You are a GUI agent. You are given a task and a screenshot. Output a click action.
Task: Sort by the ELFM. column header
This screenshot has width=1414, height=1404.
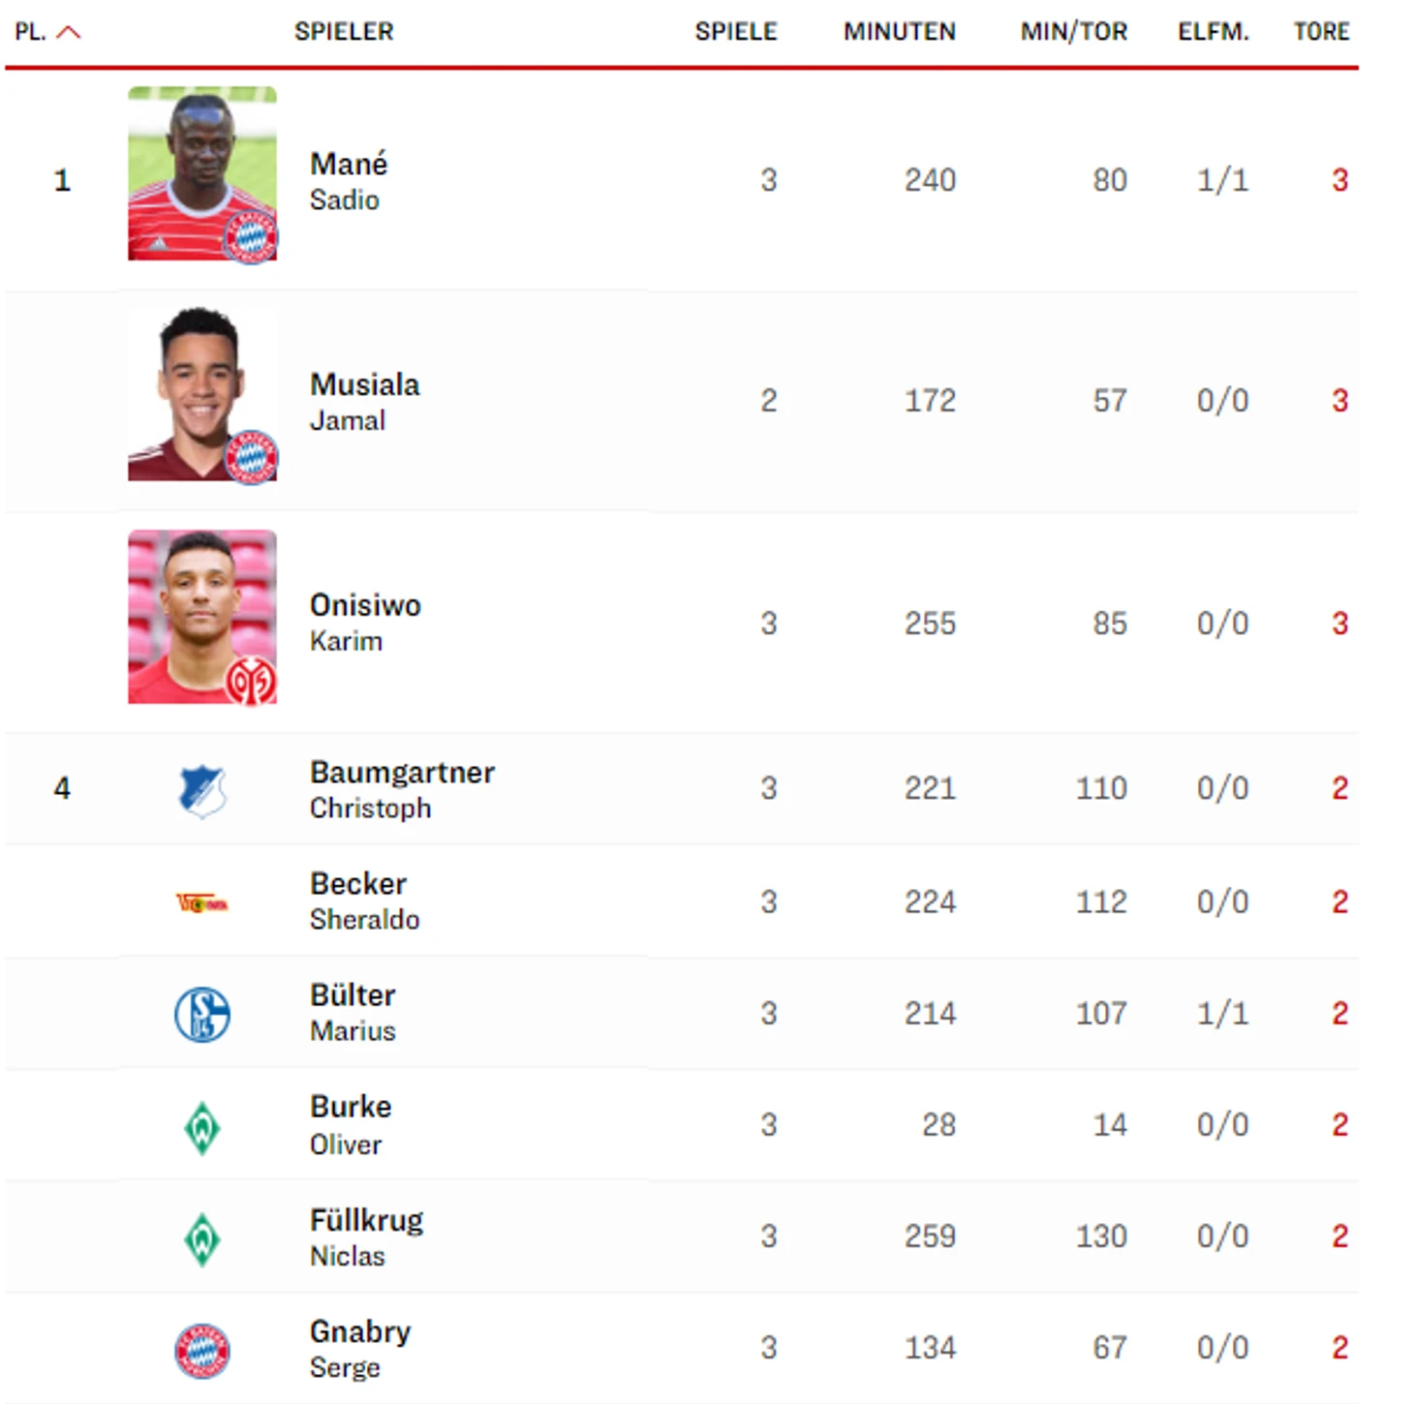click(x=1213, y=32)
